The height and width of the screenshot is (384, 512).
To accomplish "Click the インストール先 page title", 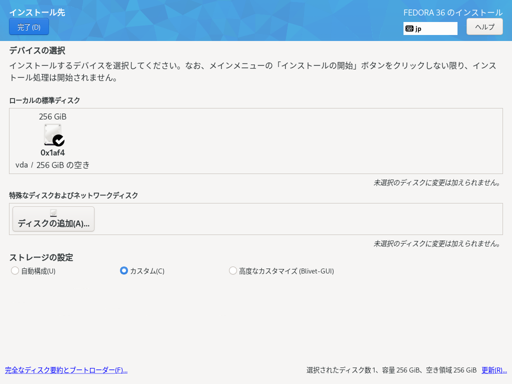I will coord(37,12).
